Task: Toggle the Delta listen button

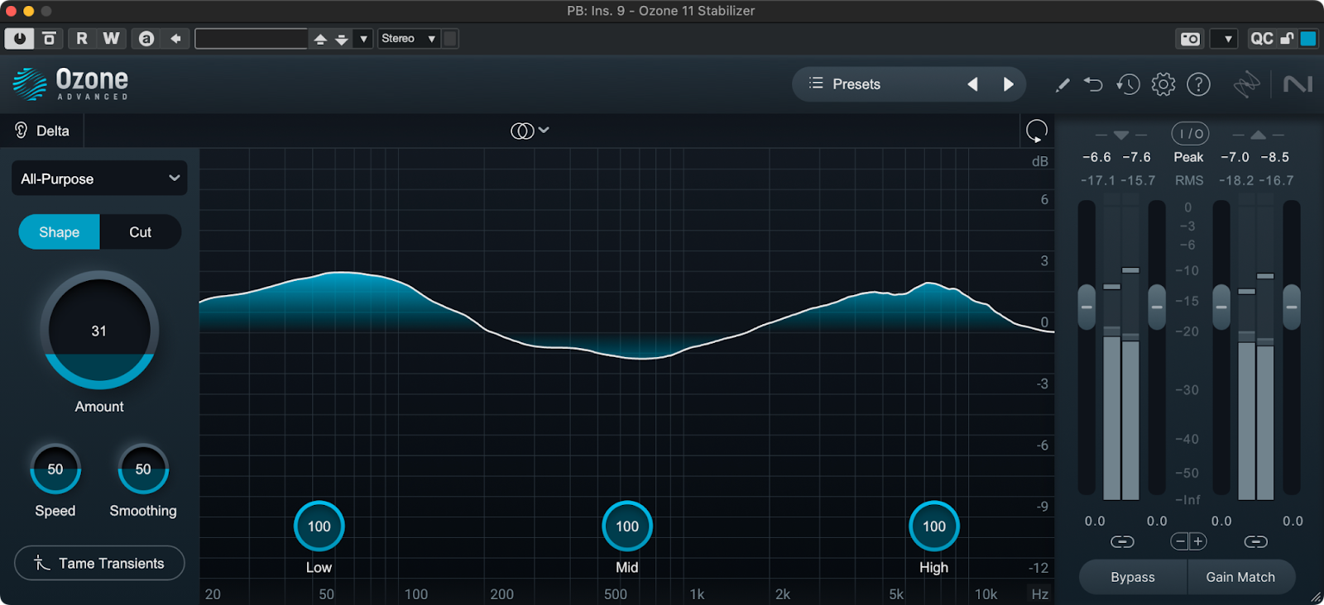Action: click(42, 131)
